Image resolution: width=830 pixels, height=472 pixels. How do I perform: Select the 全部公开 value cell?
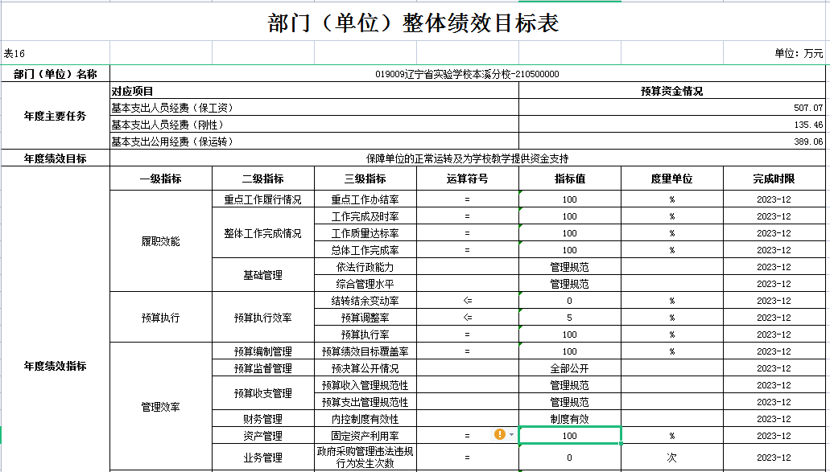coord(569,368)
